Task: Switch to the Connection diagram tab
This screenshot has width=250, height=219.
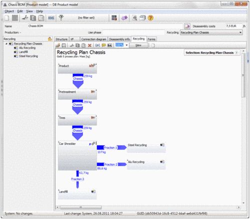Action: coord(93,39)
